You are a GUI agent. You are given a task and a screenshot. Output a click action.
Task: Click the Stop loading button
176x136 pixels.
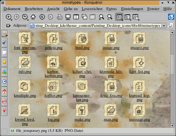pyautogui.click(x=50, y=17)
